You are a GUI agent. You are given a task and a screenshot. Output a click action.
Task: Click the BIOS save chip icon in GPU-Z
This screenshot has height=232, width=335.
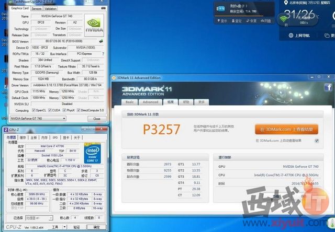tap(101, 41)
